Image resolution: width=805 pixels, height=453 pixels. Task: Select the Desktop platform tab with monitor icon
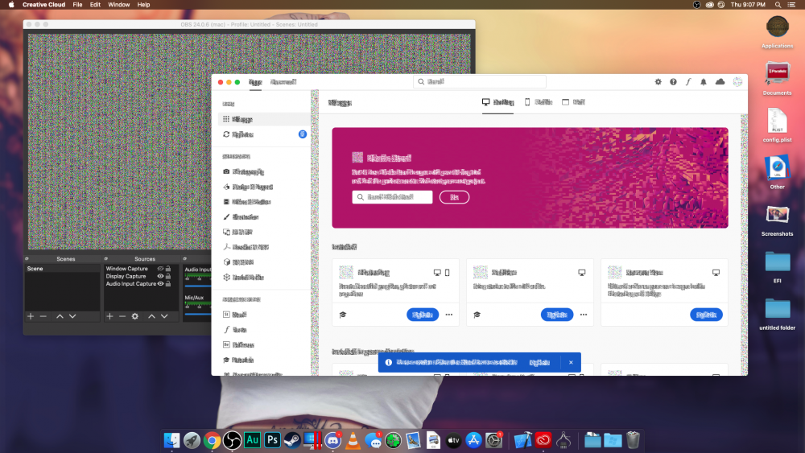(x=497, y=102)
